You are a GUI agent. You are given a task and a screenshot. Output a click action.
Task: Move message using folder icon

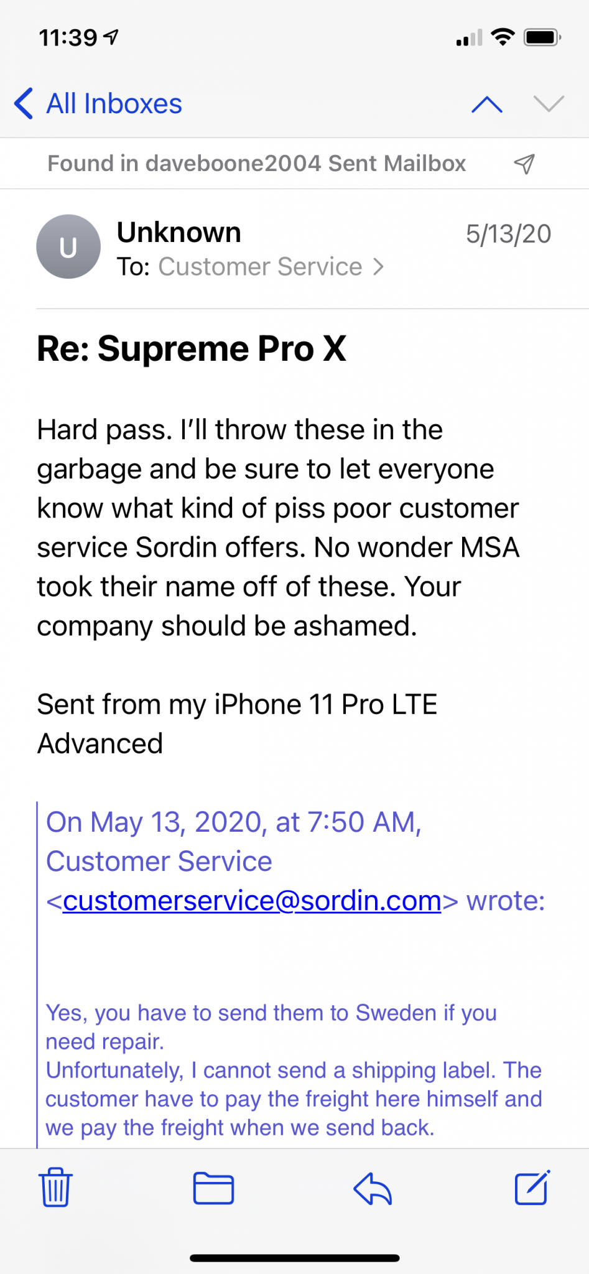pyautogui.click(x=213, y=1188)
